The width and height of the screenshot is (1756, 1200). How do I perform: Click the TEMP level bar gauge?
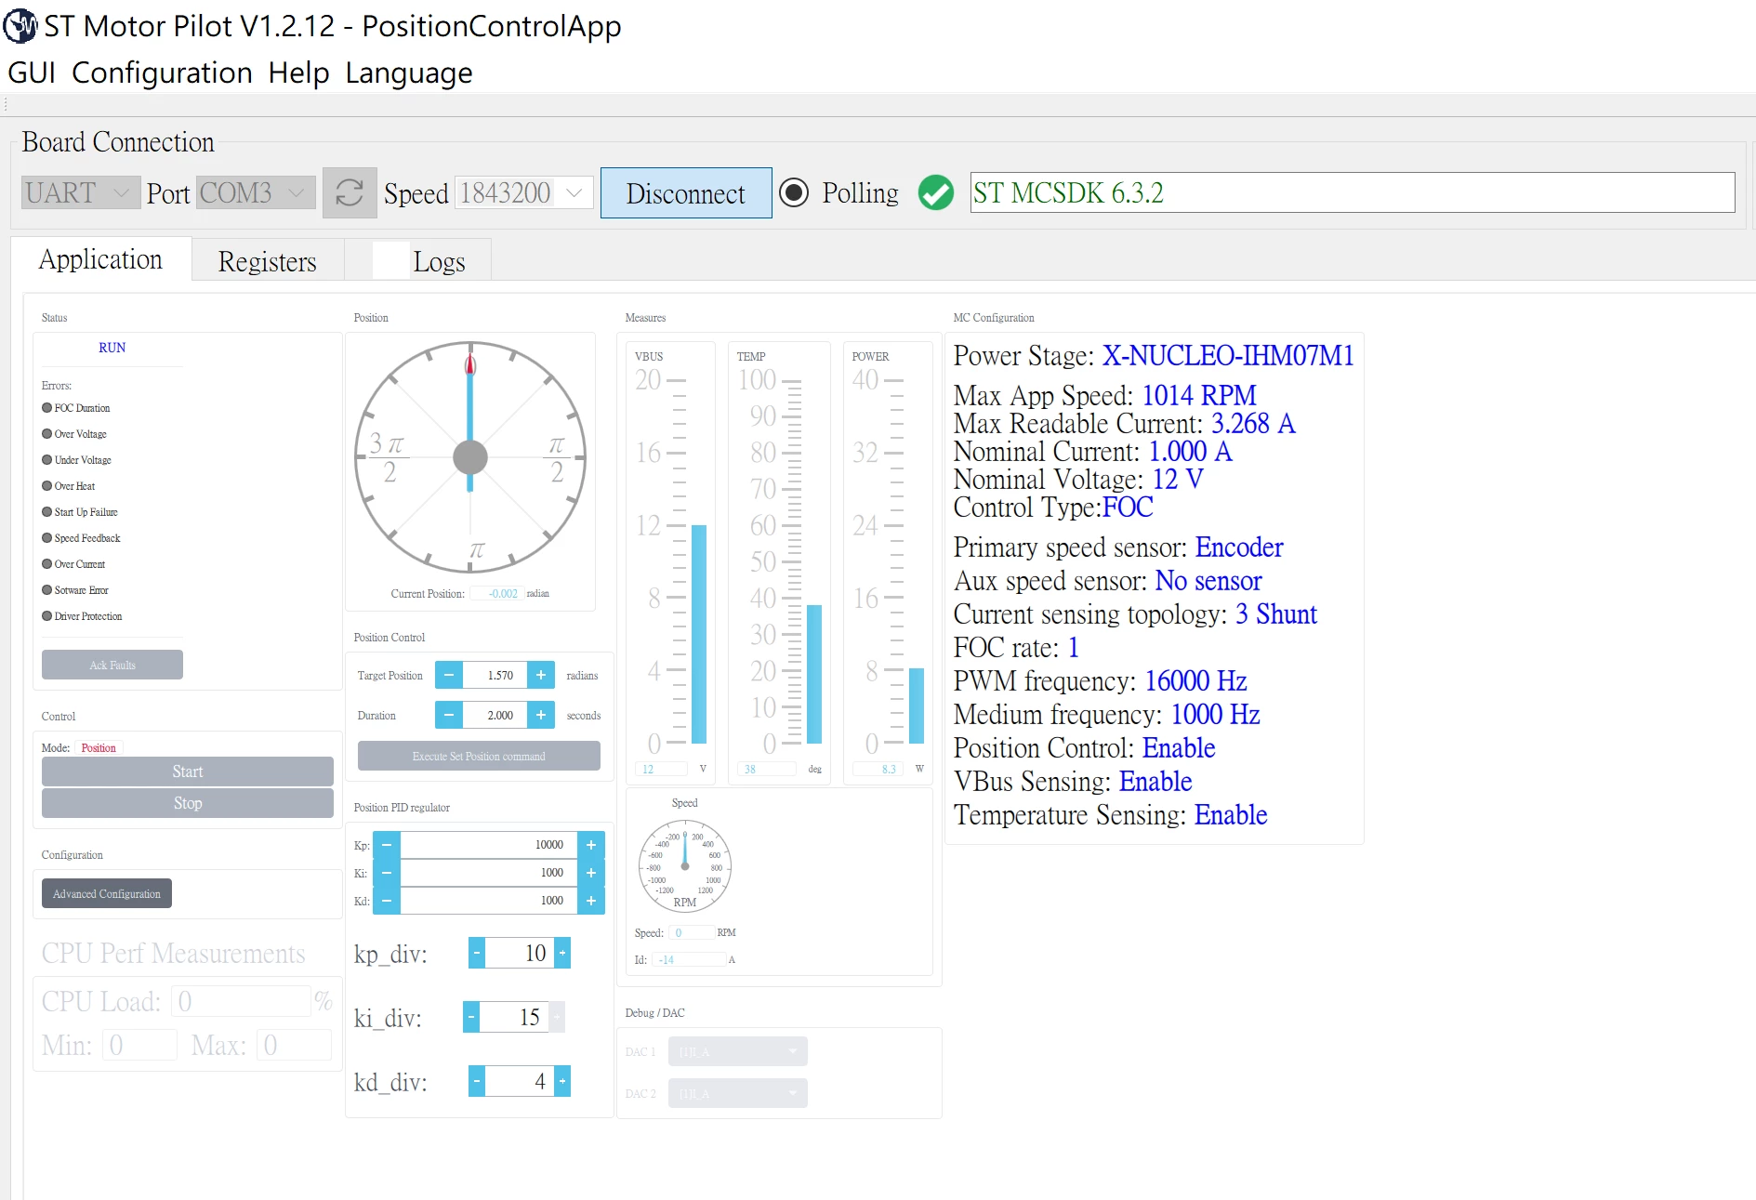tap(814, 674)
